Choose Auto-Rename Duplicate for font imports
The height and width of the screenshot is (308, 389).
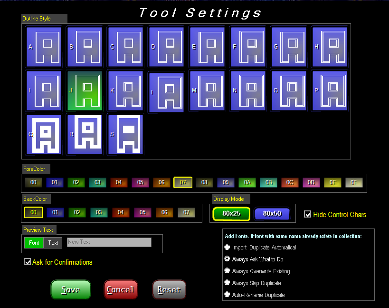pos(227,294)
